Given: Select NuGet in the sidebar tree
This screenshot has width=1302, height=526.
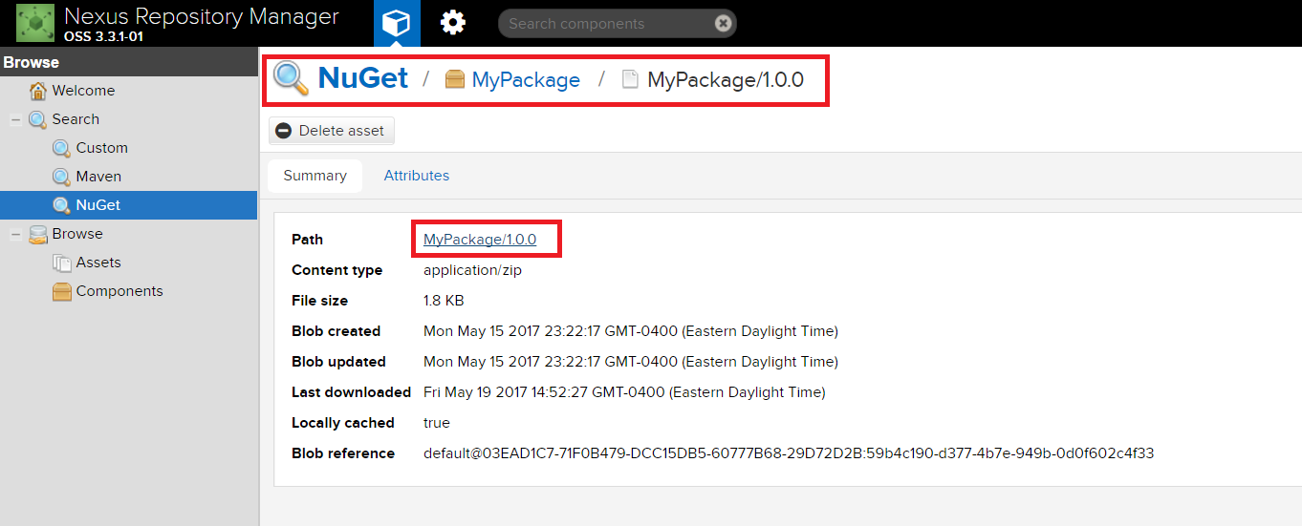Looking at the screenshot, I should (x=98, y=205).
